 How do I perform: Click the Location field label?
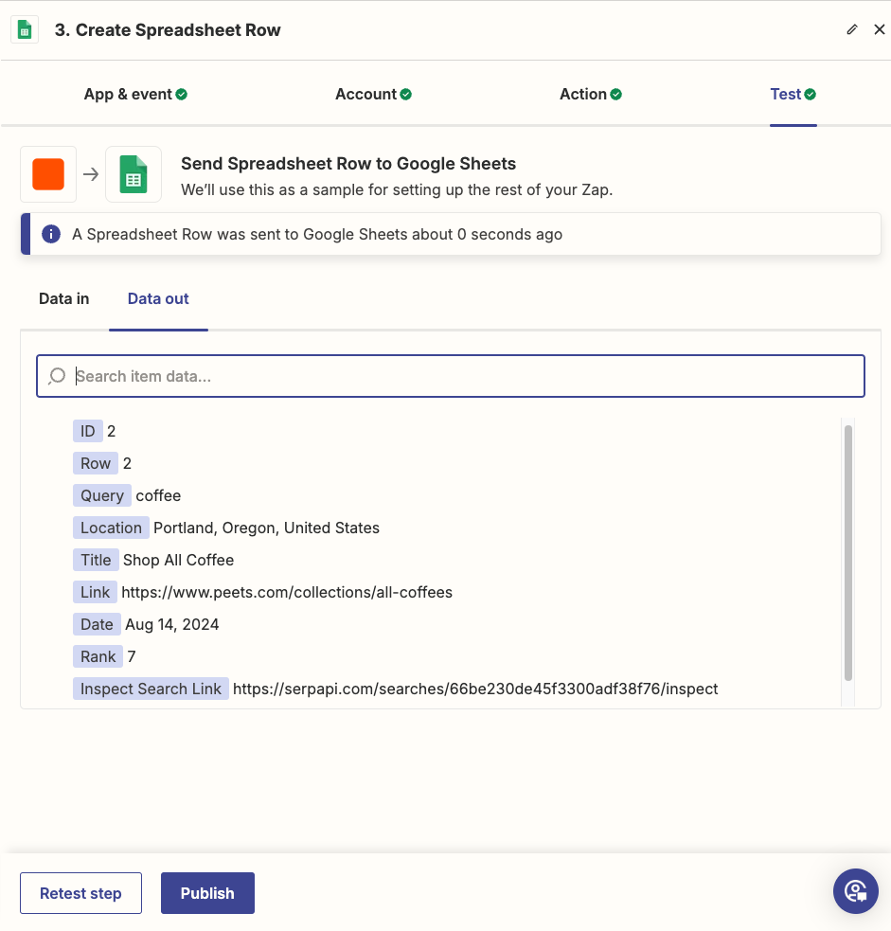pyautogui.click(x=111, y=528)
